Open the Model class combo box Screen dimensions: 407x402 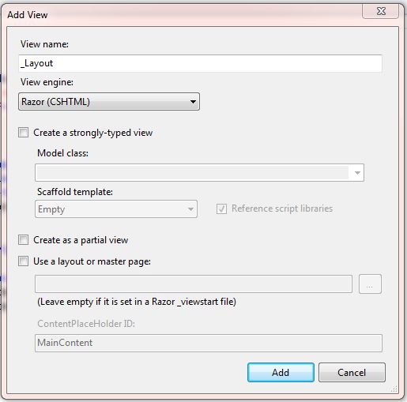(199, 173)
